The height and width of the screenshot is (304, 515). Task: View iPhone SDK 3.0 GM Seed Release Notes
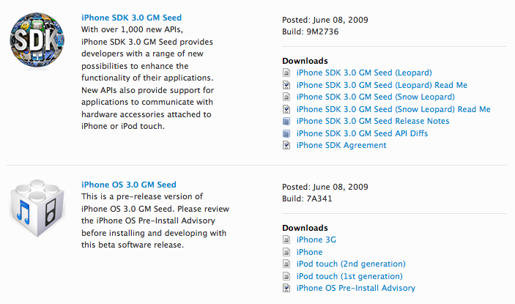coord(373,121)
